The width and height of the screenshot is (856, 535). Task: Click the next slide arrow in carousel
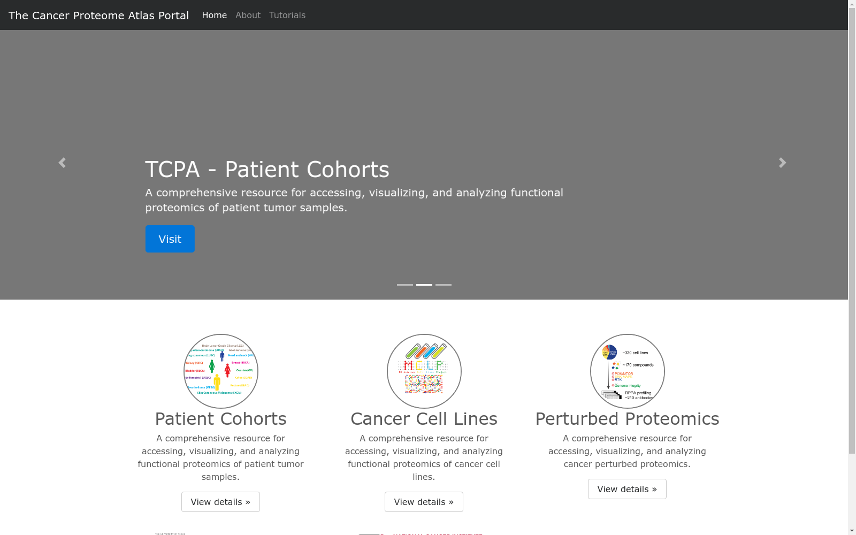782,163
